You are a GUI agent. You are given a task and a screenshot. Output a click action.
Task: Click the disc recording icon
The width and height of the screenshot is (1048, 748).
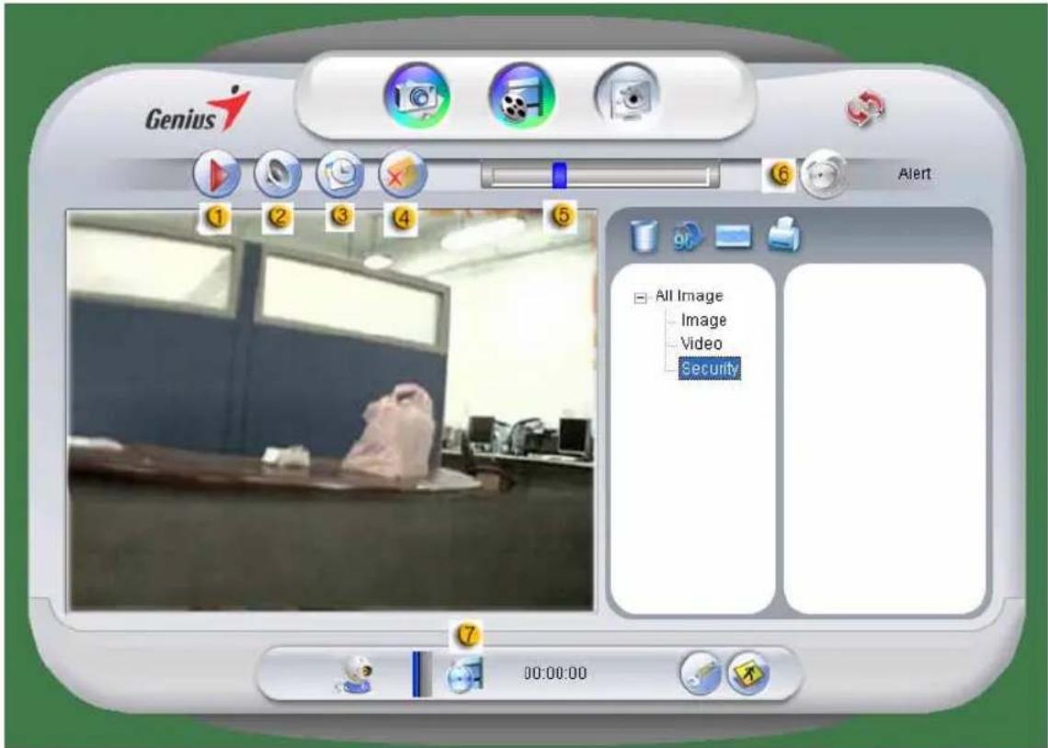coord(464,674)
